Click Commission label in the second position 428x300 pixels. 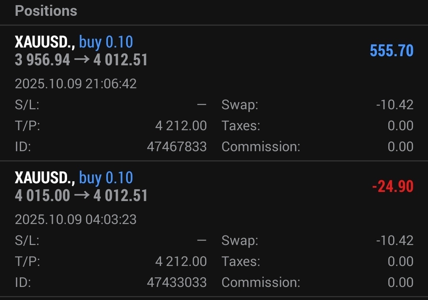click(x=261, y=283)
